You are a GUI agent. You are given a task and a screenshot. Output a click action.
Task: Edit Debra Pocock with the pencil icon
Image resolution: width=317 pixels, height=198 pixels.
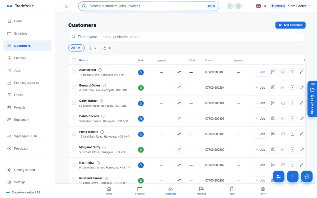(301, 119)
